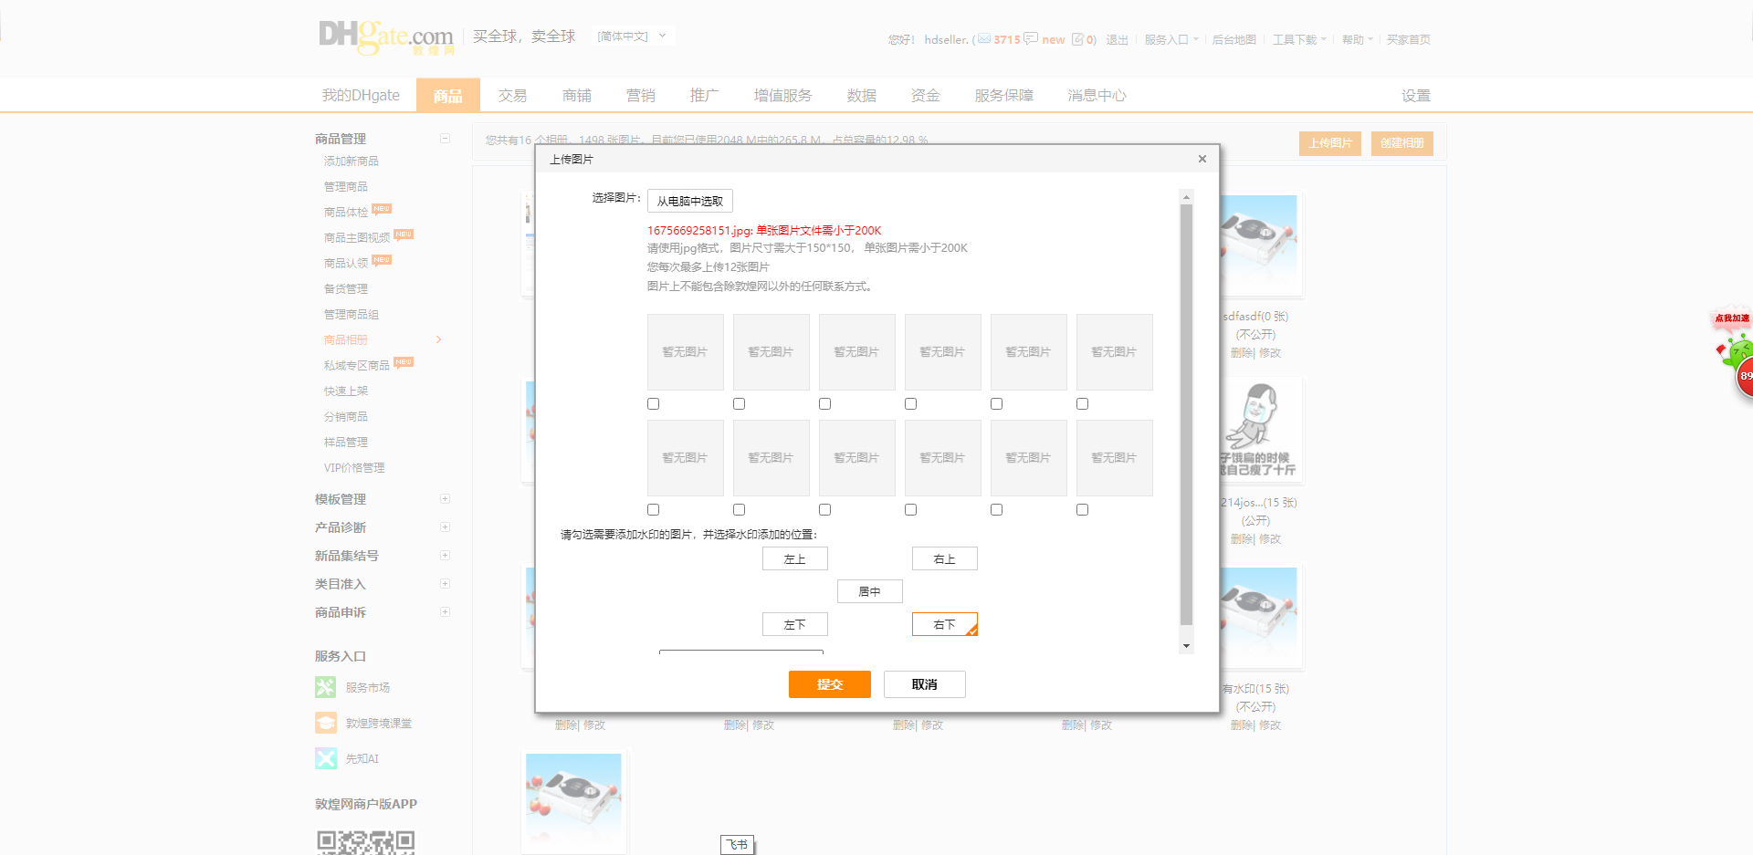
Task: Check the first checkbox in the bottom row
Action: 653,509
